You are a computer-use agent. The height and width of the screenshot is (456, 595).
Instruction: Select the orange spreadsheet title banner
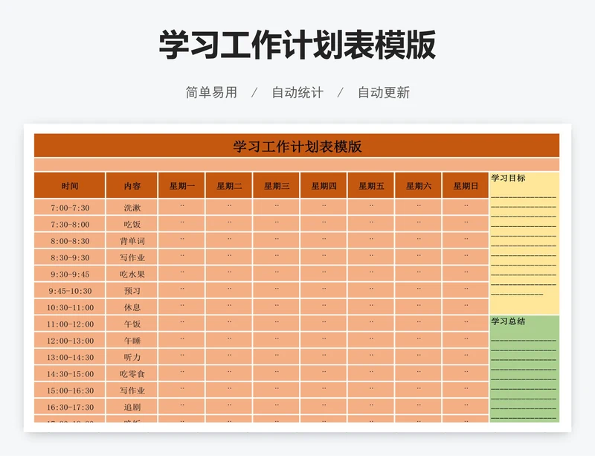click(x=297, y=146)
